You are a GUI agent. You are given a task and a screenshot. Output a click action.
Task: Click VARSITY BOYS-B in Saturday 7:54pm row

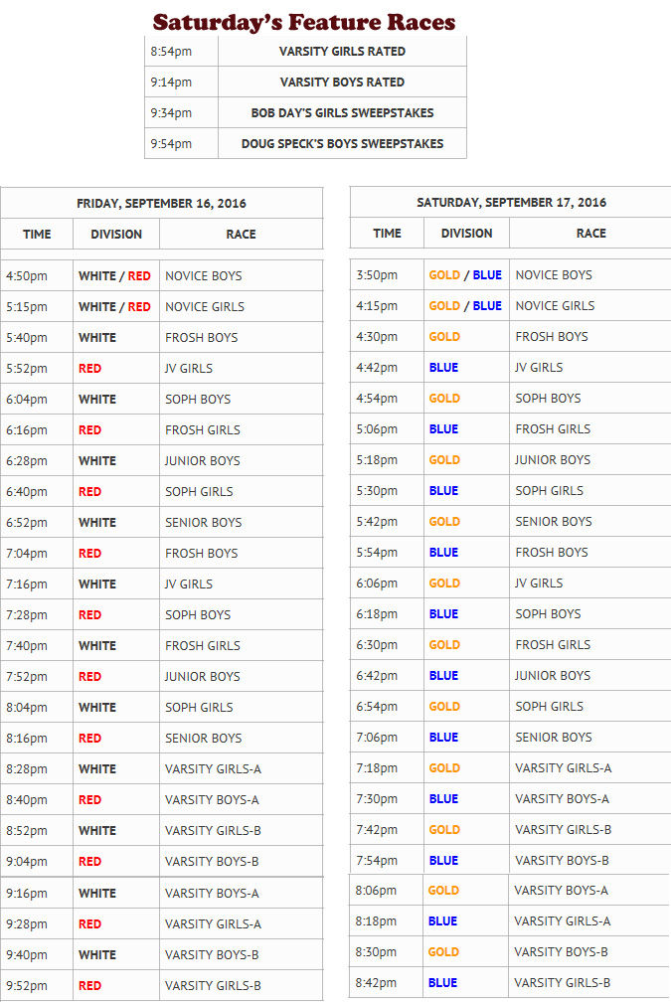pyautogui.click(x=562, y=860)
